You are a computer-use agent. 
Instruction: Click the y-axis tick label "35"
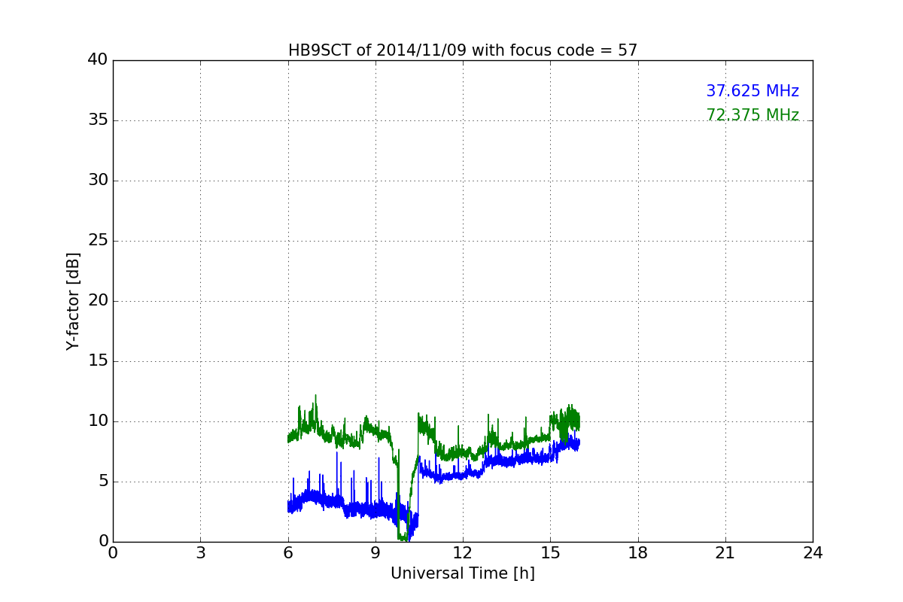pos(98,120)
